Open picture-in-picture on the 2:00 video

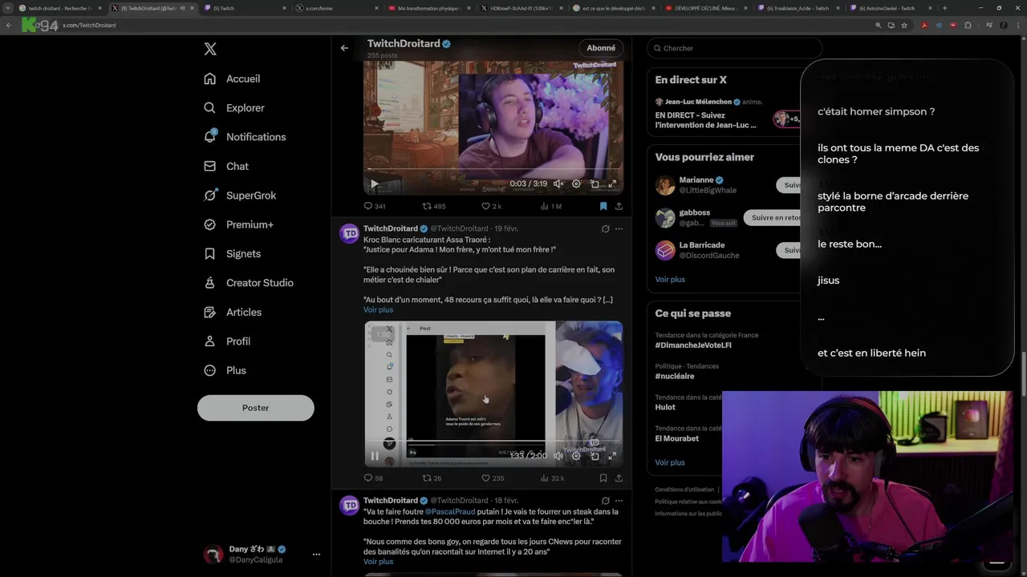tap(595, 455)
